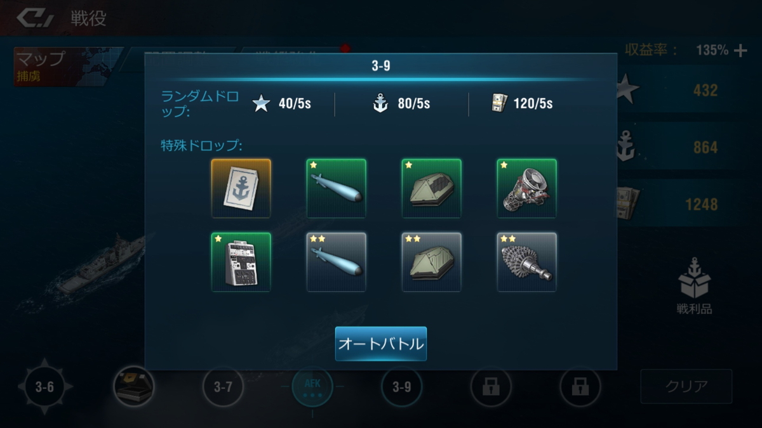Select stage node 3-6
This screenshot has width=762, height=428.
point(44,387)
